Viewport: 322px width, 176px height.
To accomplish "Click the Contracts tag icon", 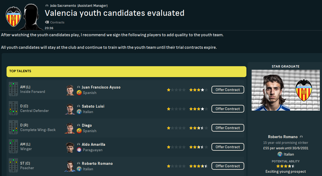I will (47, 22).
